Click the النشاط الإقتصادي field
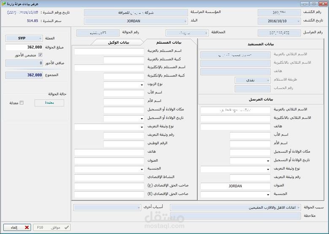 point(109,178)
